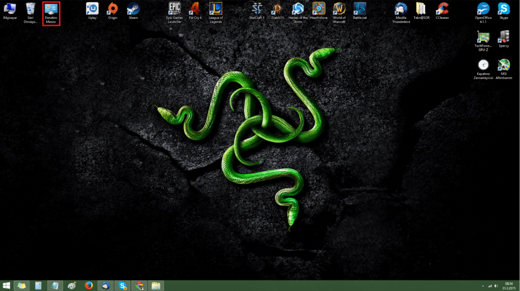Open the taskbar clock and date
Viewport: 520px width, 291px height.
[x=508, y=286]
